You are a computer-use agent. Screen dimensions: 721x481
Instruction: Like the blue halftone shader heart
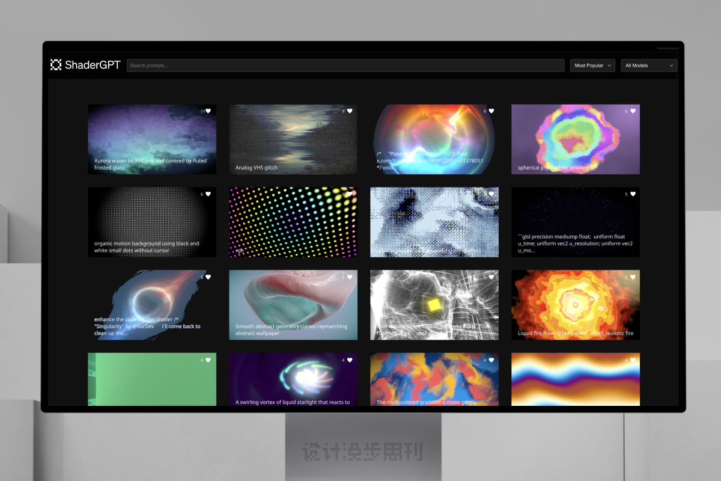pos(491,194)
